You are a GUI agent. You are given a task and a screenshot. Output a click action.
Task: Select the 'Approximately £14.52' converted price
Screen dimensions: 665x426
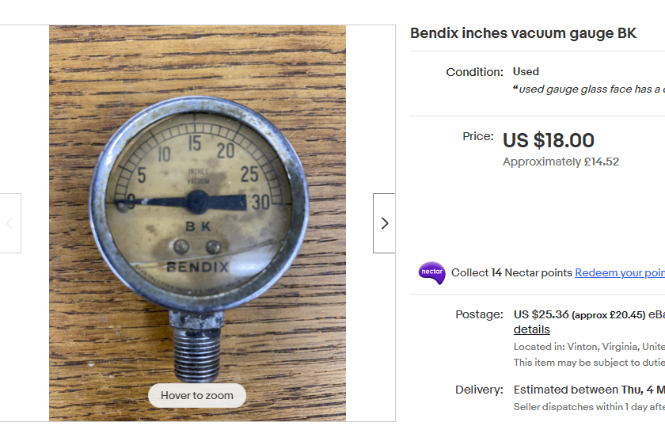click(560, 162)
